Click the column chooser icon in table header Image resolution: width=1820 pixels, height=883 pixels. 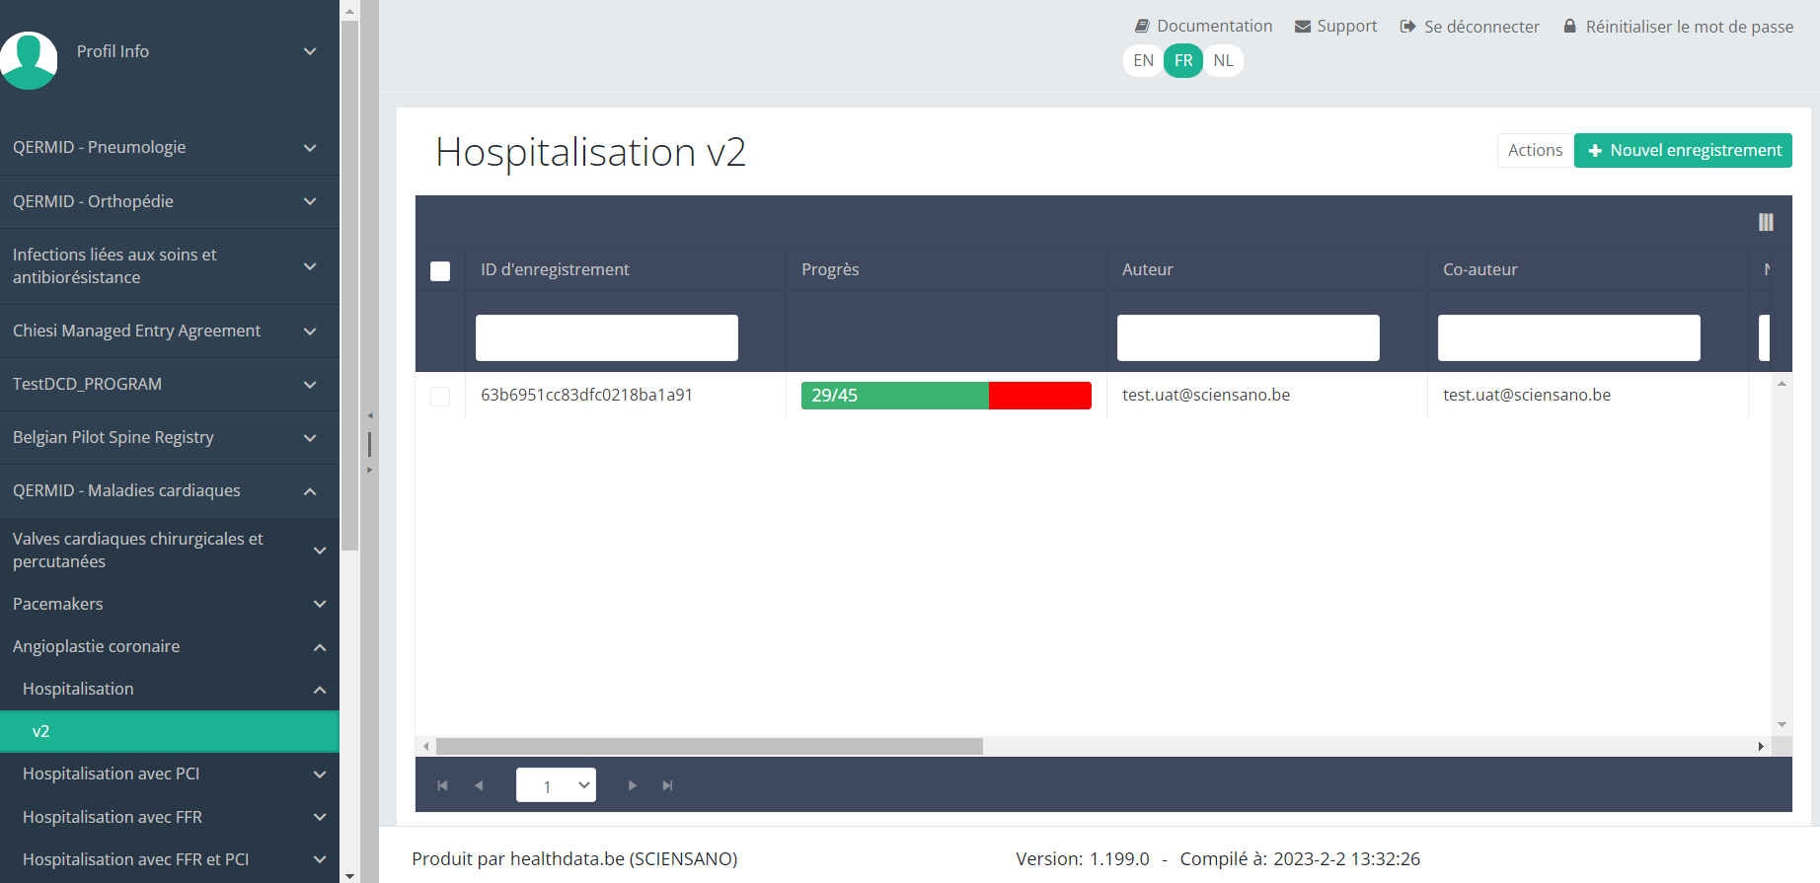[x=1766, y=223]
